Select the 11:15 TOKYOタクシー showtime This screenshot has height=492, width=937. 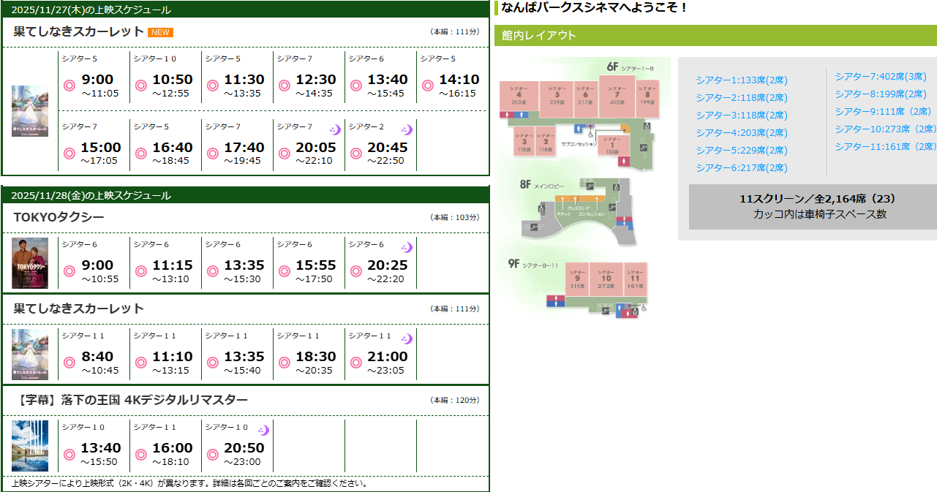click(x=172, y=265)
